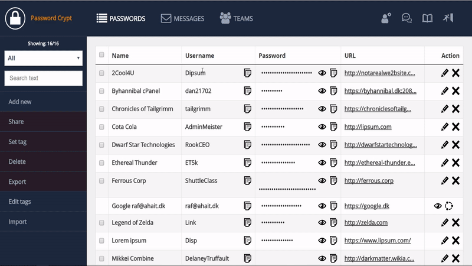Open the chat bubbles icon in the header
The width and height of the screenshot is (472, 266).
(x=407, y=18)
